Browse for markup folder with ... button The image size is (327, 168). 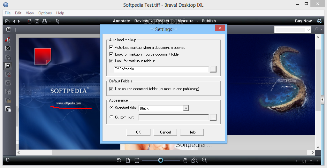213,69
